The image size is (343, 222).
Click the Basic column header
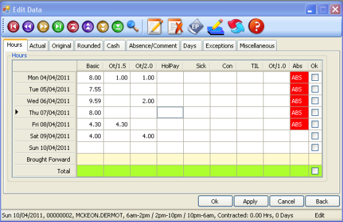(x=90, y=66)
